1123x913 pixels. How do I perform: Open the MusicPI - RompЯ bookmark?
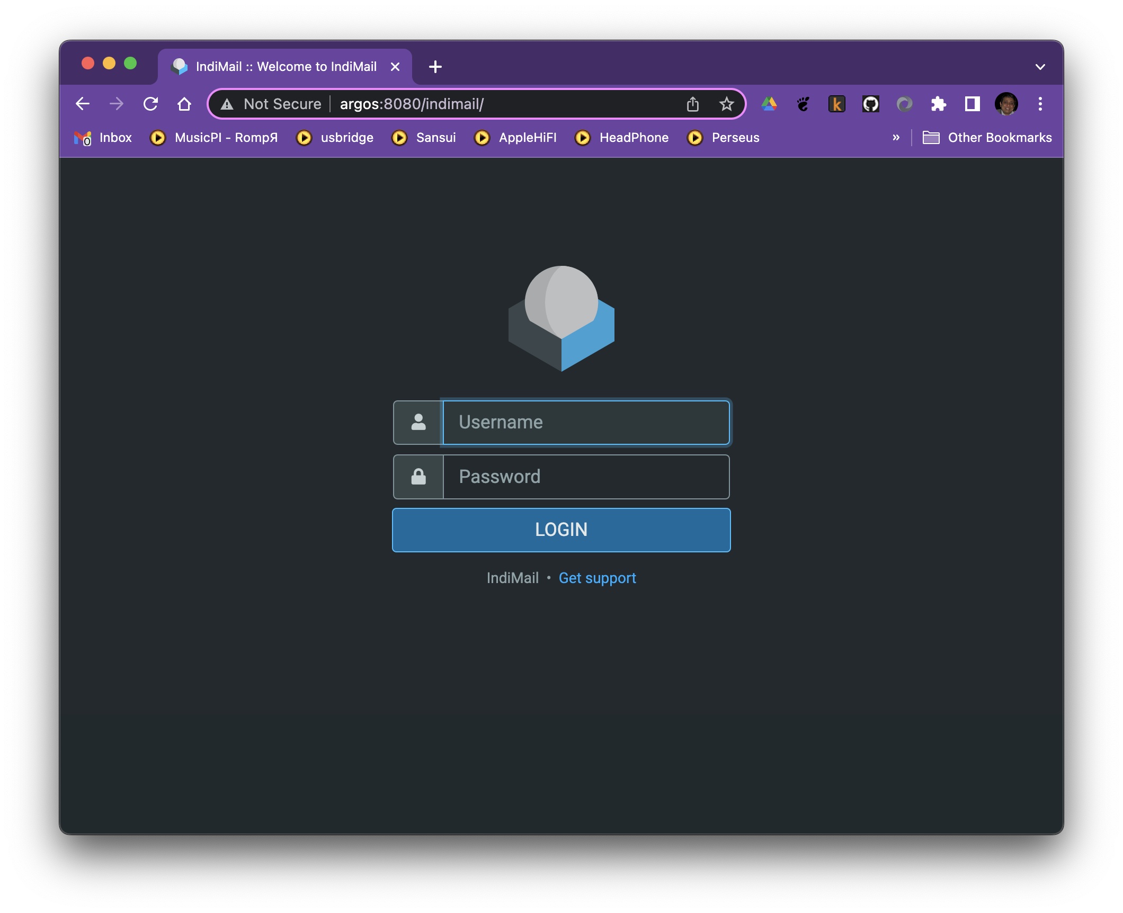coord(214,138)
